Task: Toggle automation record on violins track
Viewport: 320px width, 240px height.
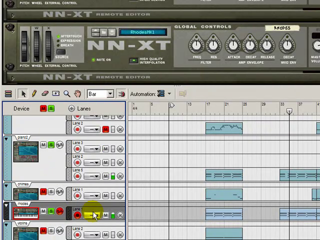Action: click(x=60, y=230)
